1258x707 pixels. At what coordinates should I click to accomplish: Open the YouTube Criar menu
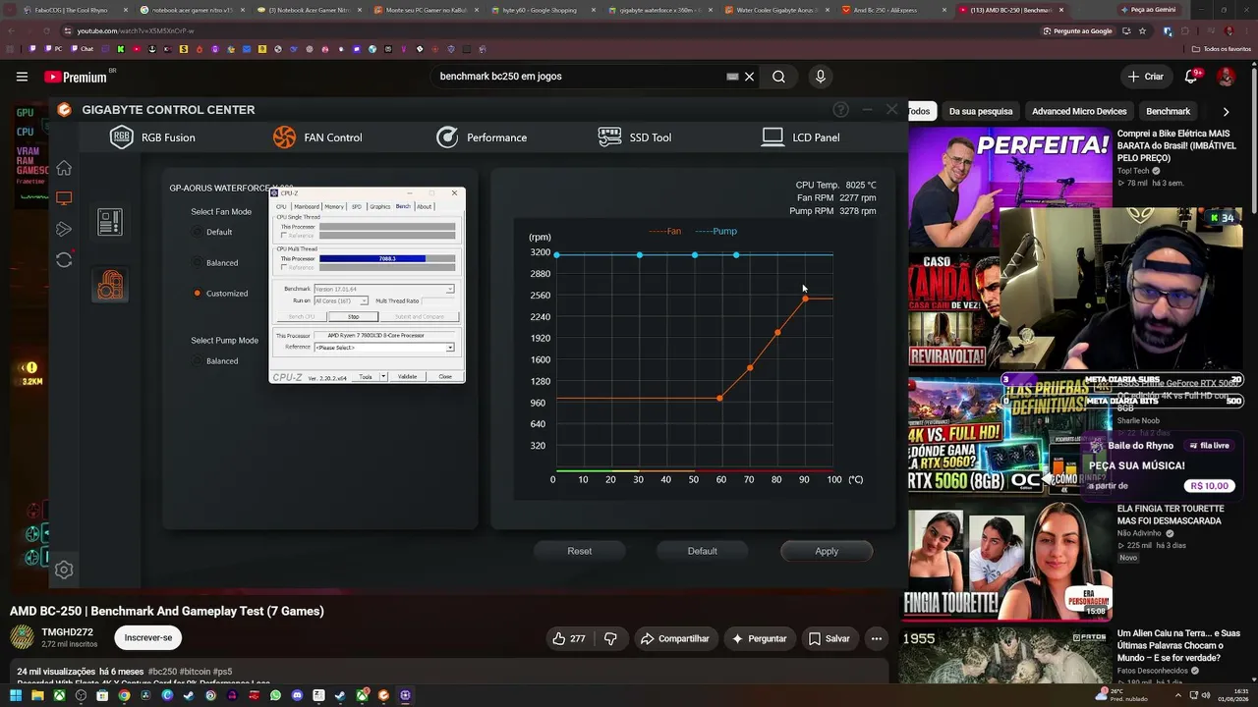click(x=1146, y=77)
